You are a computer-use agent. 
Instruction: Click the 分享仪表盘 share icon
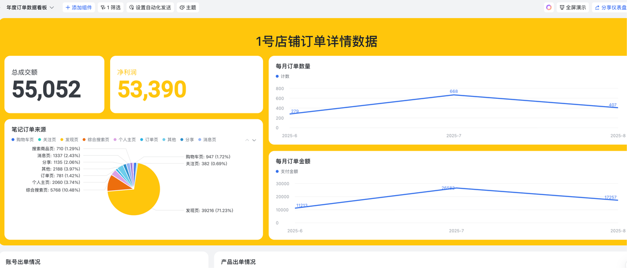(x=597, y=8)
